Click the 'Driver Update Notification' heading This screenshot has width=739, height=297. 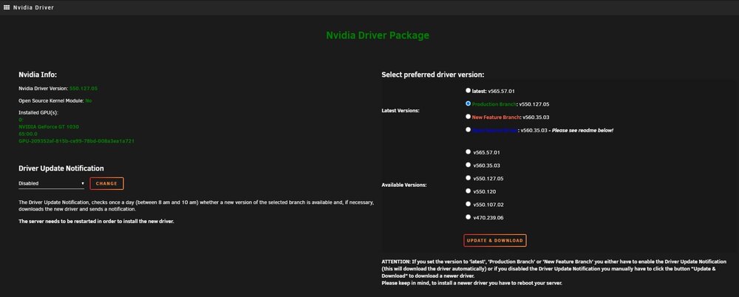[x=61, y=168]
